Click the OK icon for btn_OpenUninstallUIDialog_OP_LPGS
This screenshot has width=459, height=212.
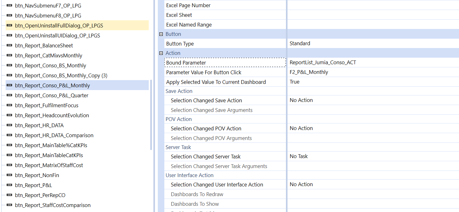pyautogui.click(x=9, y=35)
